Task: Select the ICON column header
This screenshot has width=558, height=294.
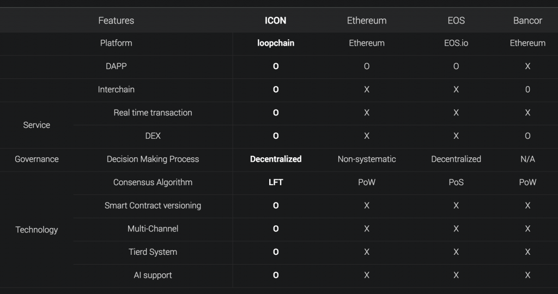Action: [x=275, y=21]
